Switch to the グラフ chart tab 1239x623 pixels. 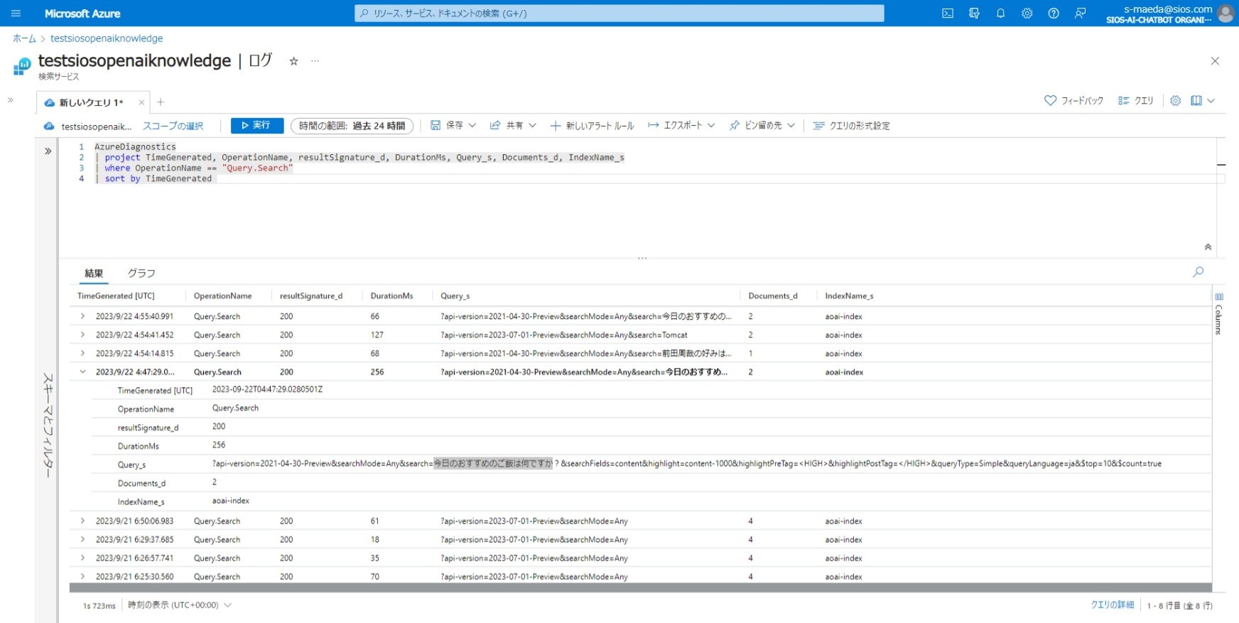[141, 273]
